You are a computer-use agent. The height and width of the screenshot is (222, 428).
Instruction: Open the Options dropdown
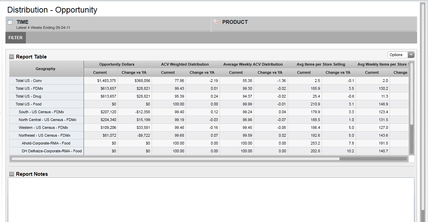tap(401, 55)
